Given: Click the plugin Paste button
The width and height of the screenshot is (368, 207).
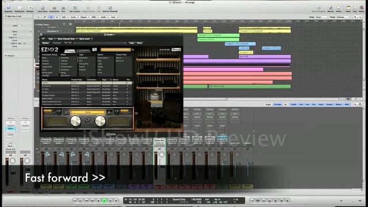Looking at the screenshot, I should (139, 43).
